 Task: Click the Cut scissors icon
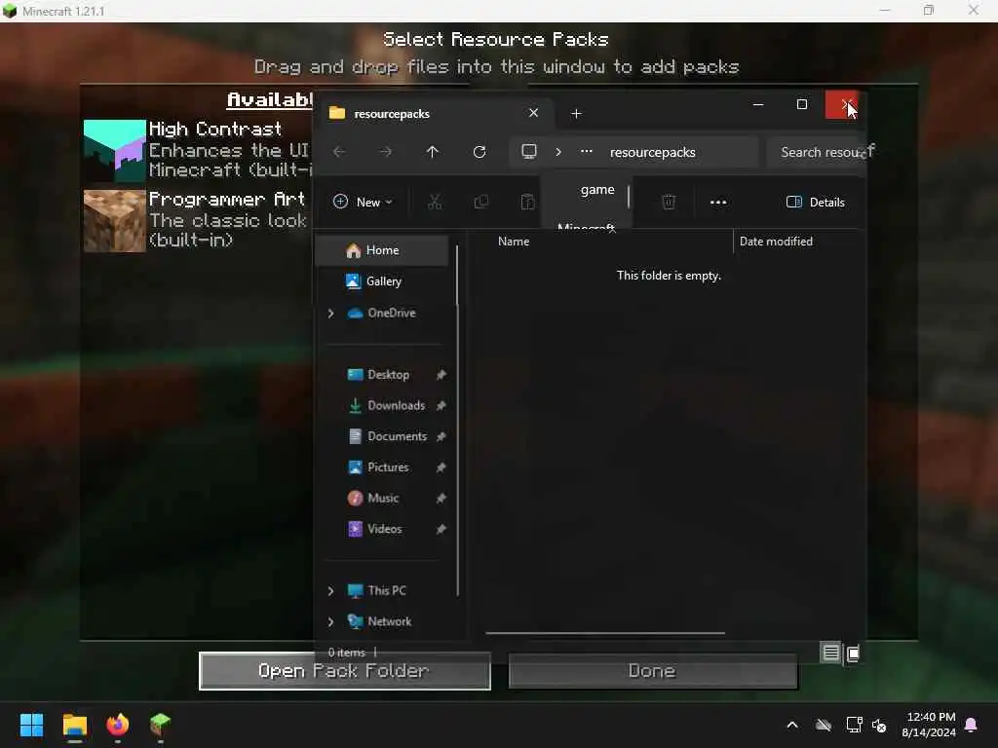pyautogui.click(x=435, y=203)
